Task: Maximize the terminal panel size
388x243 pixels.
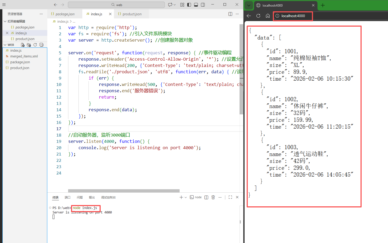Action: pyautogui.click(x=230, y=197)
